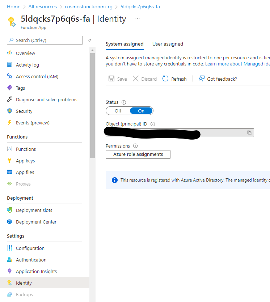
Task: Click the Object (principal) ID field
Action: click(180, 133)
